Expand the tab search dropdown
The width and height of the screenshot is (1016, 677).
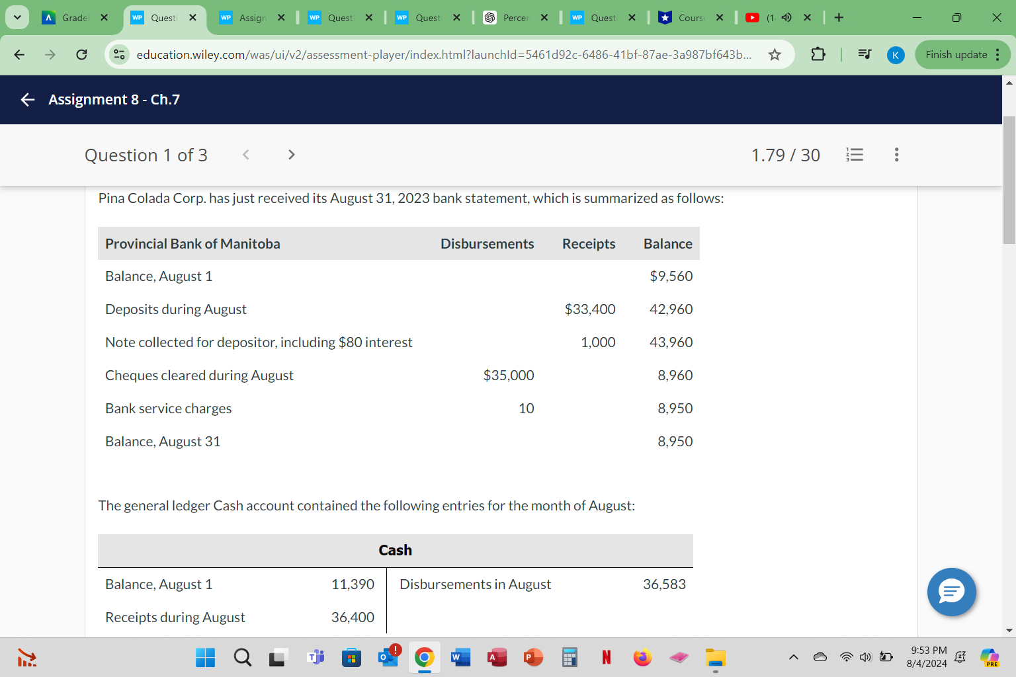click(17, 17)
